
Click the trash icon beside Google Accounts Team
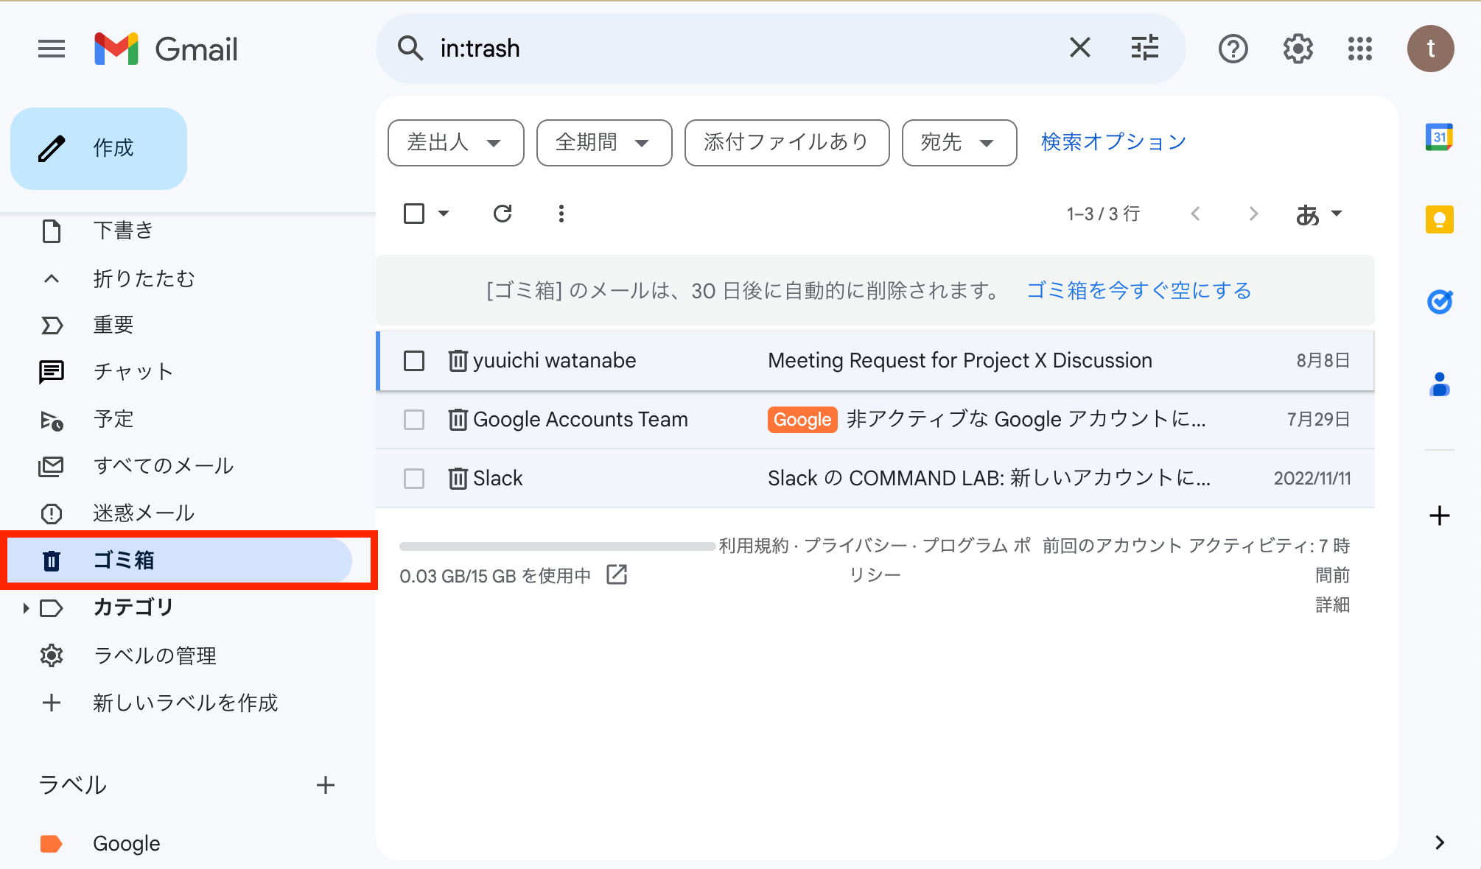click(x=458, y=419)
